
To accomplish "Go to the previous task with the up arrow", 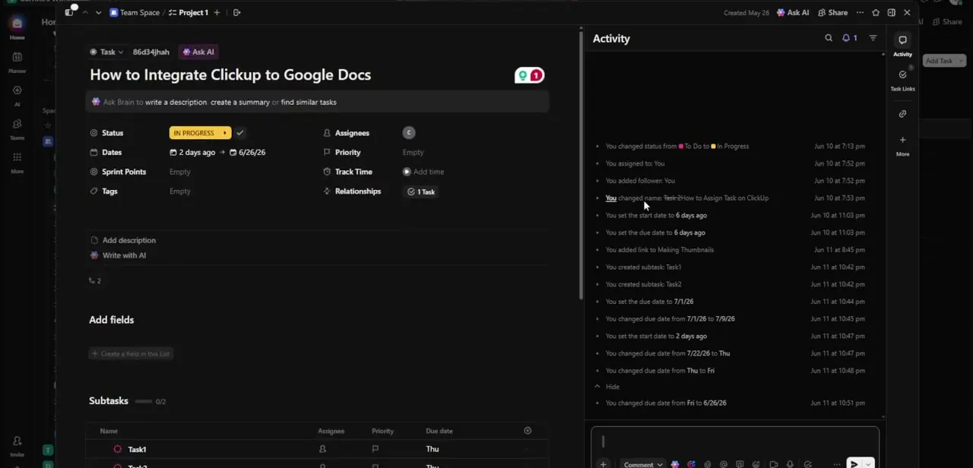I will point(84,12).
